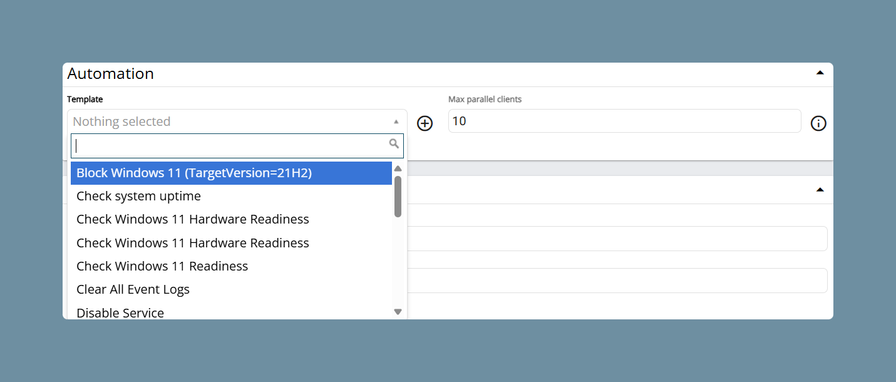Click the template list scrollbar thumb
This screenshot has width=896, height=382.
click(398, 197)
